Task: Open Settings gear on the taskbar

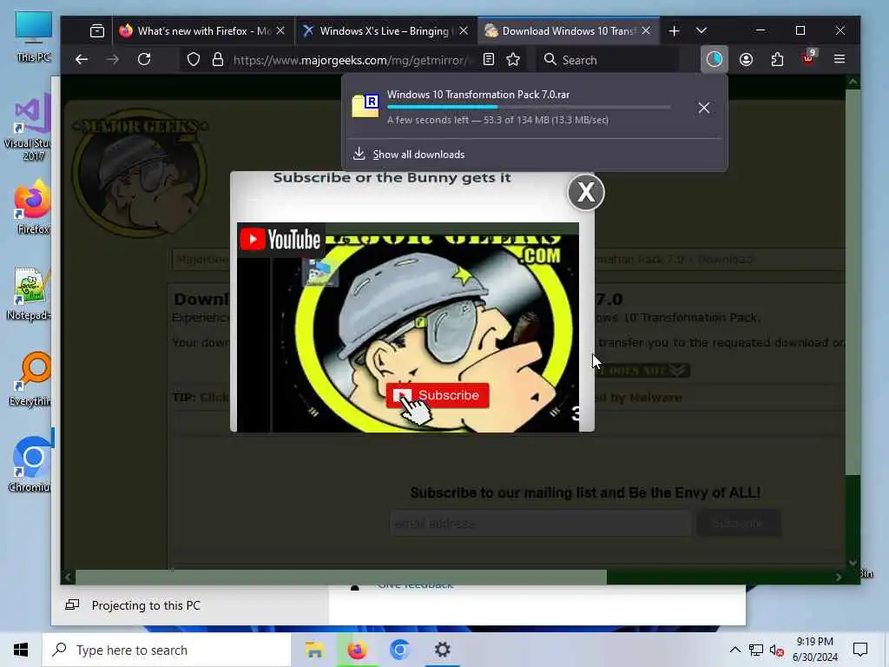Action: pos(442,650)
